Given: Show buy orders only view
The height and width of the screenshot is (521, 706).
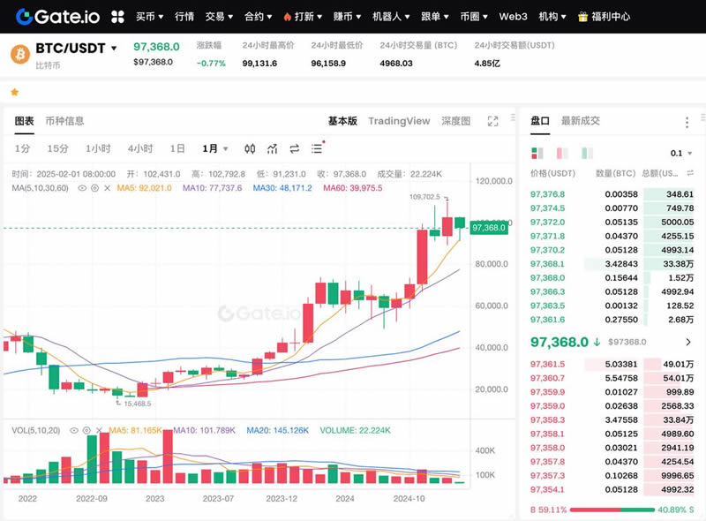Looking at the screenshot, I should [587, 154].
